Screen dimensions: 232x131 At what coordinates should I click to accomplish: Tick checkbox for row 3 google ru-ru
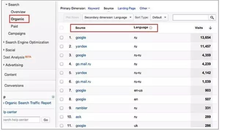point(61,55)
